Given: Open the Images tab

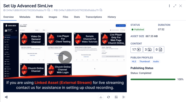Looking at the screenshot, I should (x=53, y=17).
